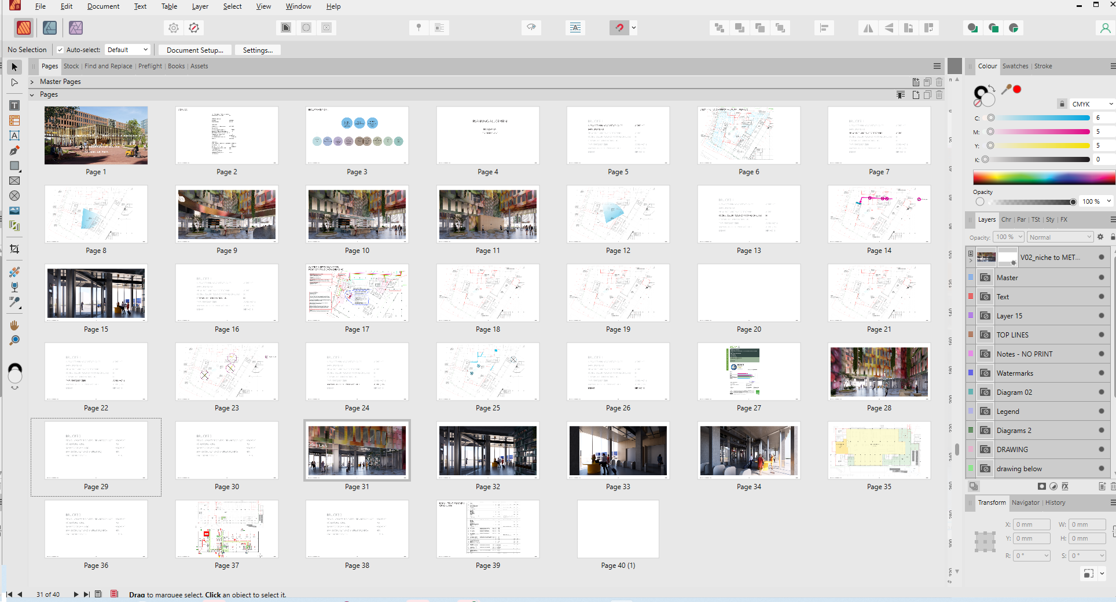
Task: Switch to the Swatches tab
Action: tap(1015, 66)
